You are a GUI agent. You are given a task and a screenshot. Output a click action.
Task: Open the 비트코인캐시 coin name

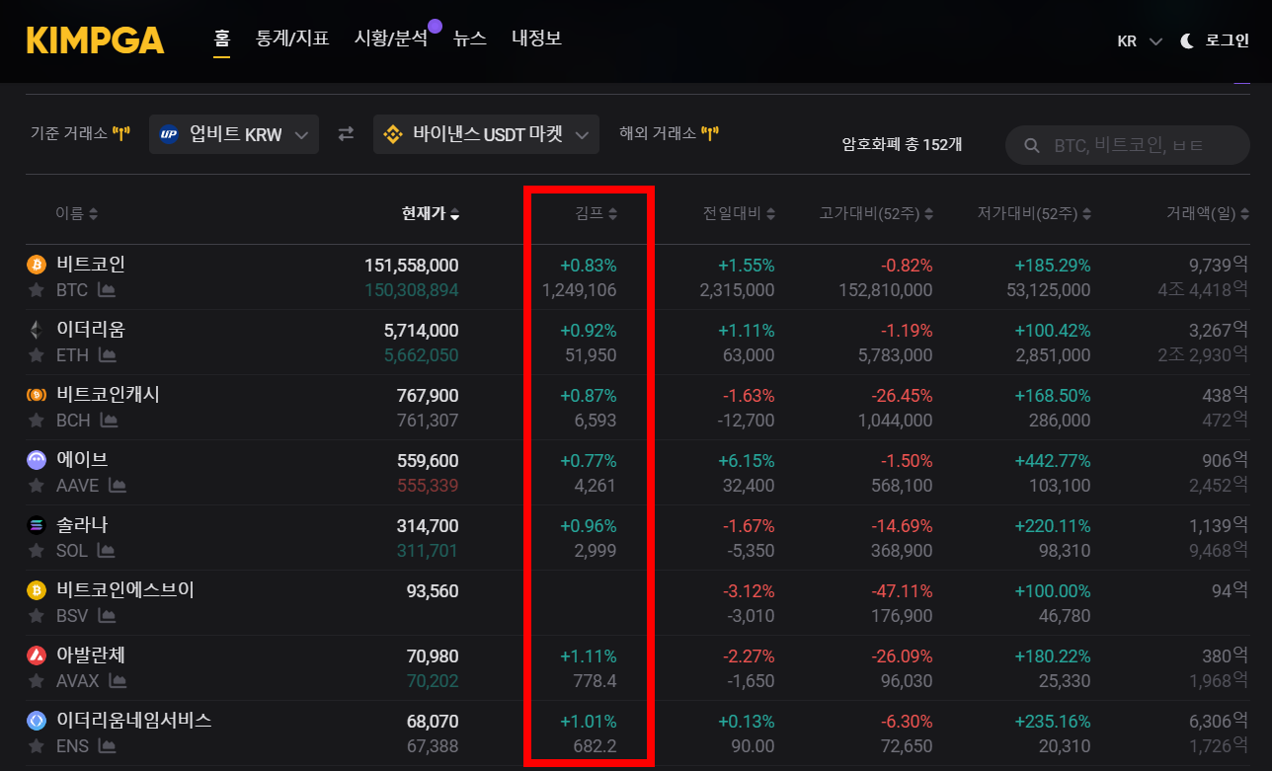(108, 395)
